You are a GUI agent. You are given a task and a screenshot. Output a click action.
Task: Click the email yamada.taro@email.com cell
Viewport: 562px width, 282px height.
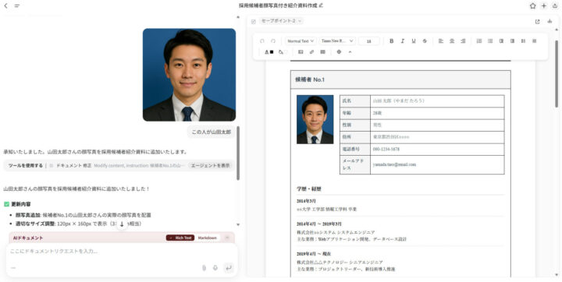pos(437,164)
